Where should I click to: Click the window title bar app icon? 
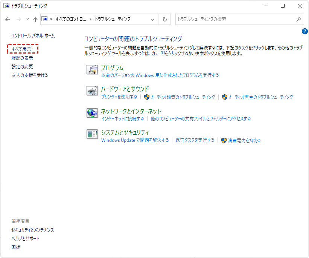pos(6,6)
